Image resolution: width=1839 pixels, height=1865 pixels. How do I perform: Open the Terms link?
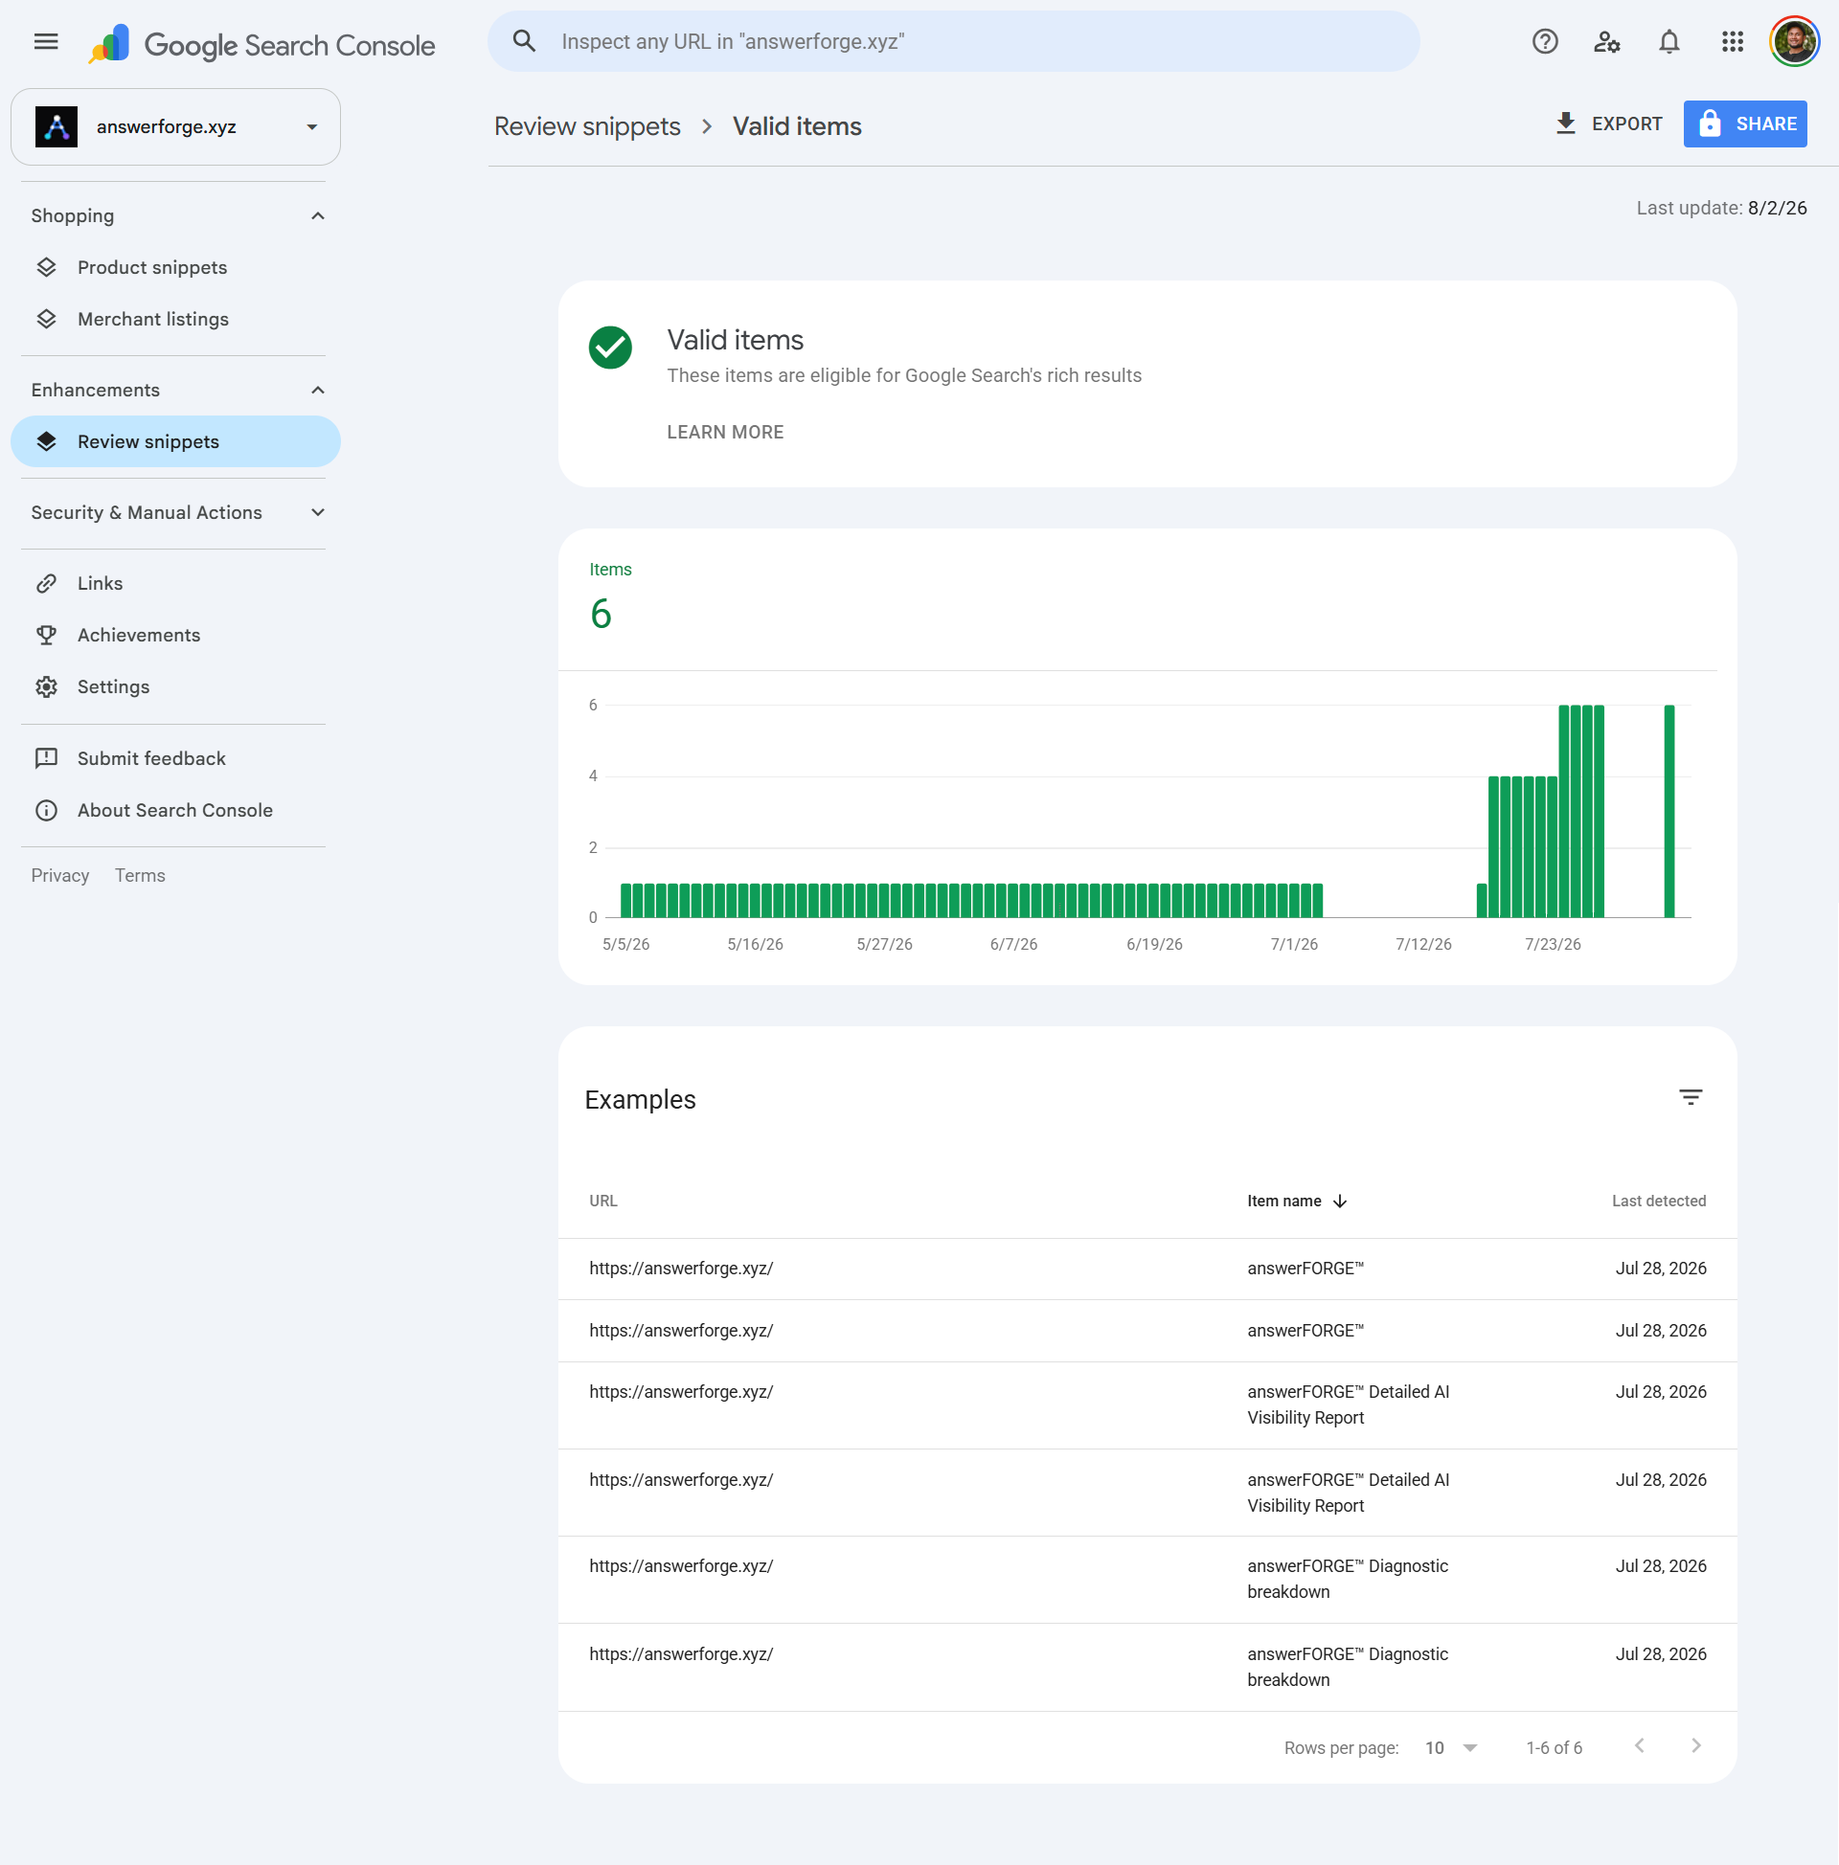140,876
